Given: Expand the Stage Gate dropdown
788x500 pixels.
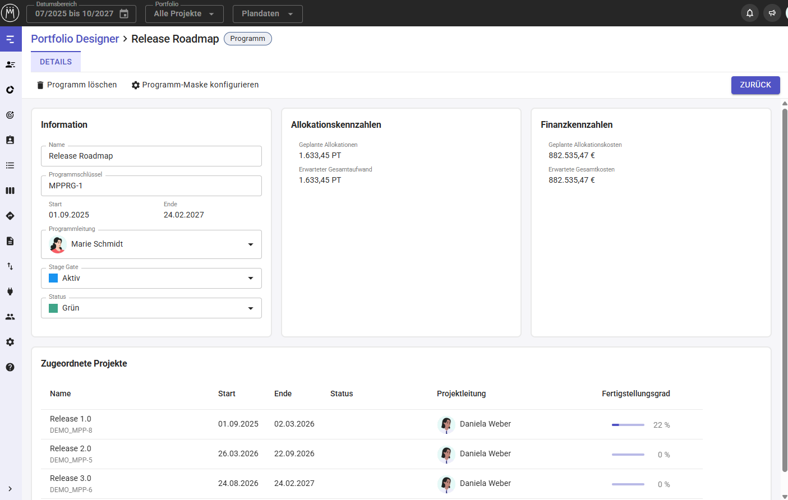Looking at the screenshot, I should click(250, 279).
